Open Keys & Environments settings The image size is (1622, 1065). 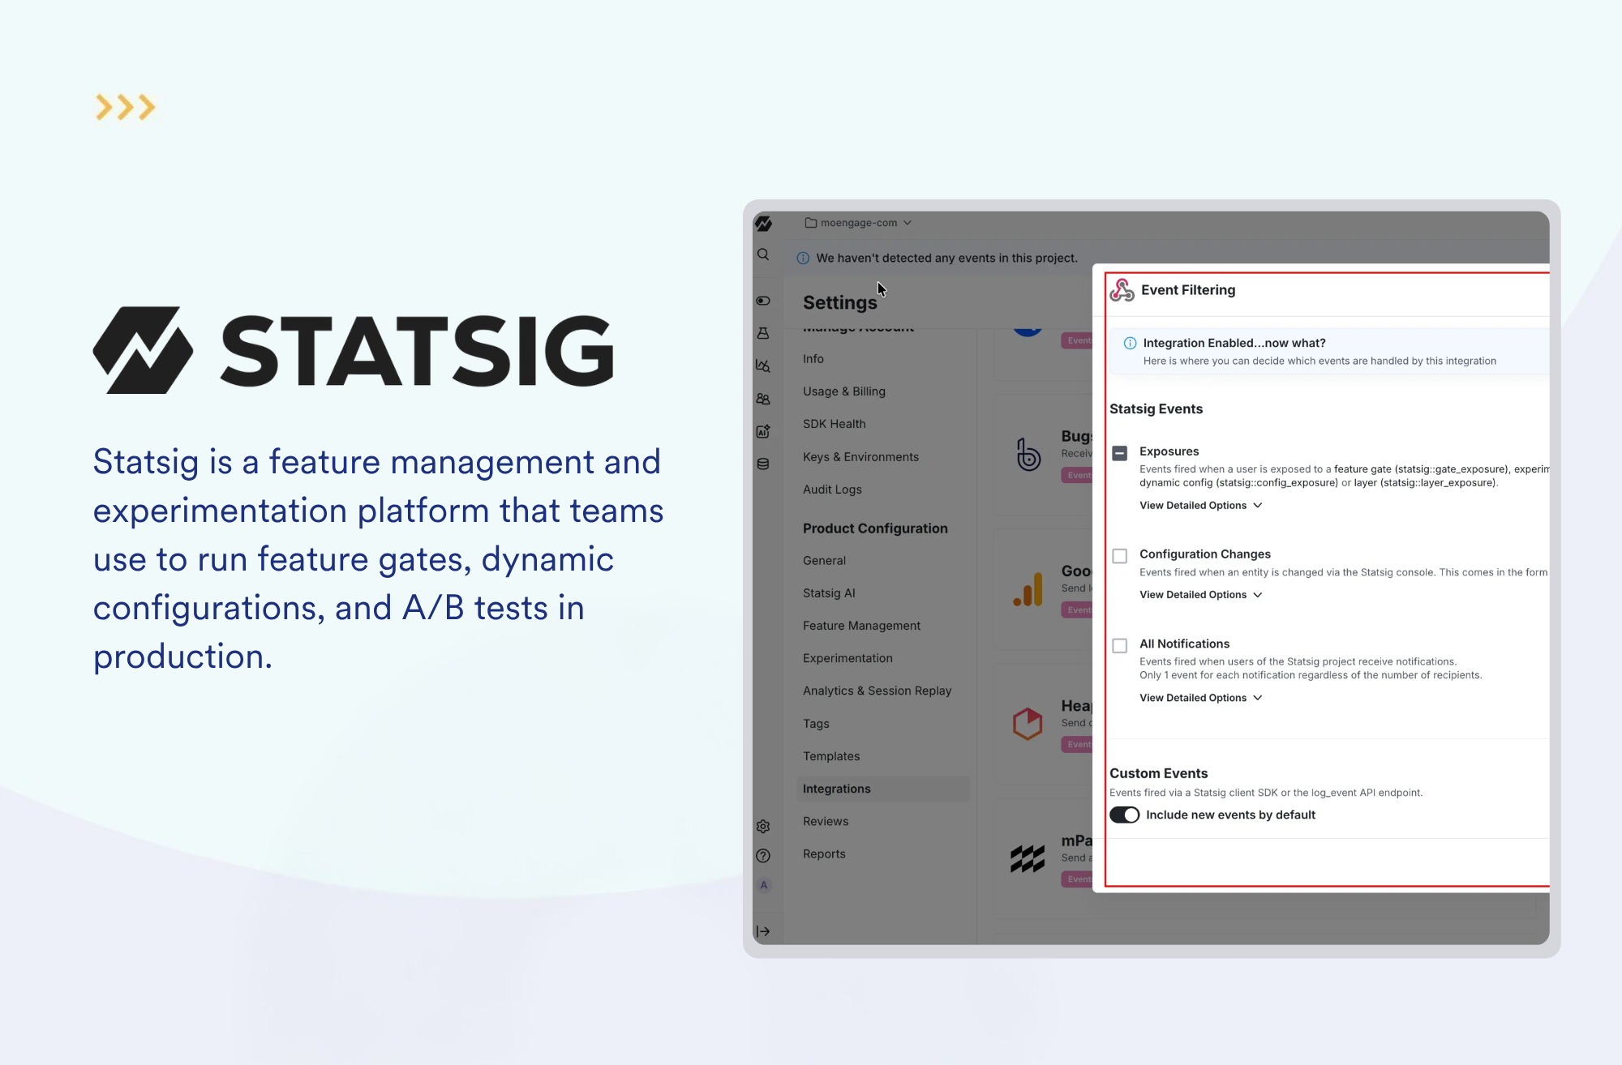[x=860, y=456]
